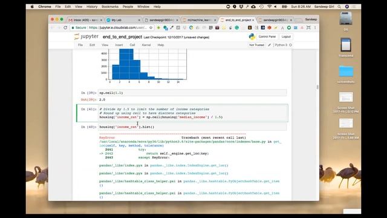The height and width of the screenshot is (218, 387).
Task: Open the Bookmarks menu in the macOS menu bar
Action: pyautogui.click(x=110, y=7)
